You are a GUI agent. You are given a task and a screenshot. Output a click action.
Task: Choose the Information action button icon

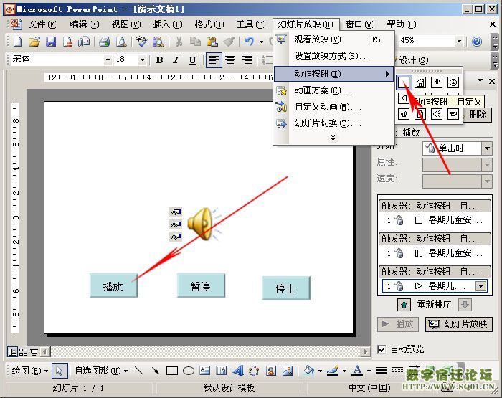pos(453,82)
